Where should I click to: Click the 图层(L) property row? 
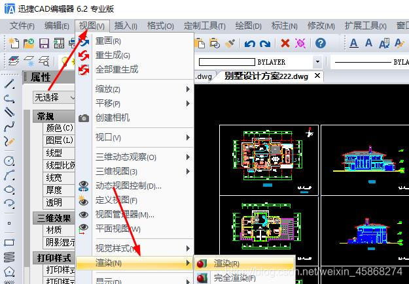59,140
